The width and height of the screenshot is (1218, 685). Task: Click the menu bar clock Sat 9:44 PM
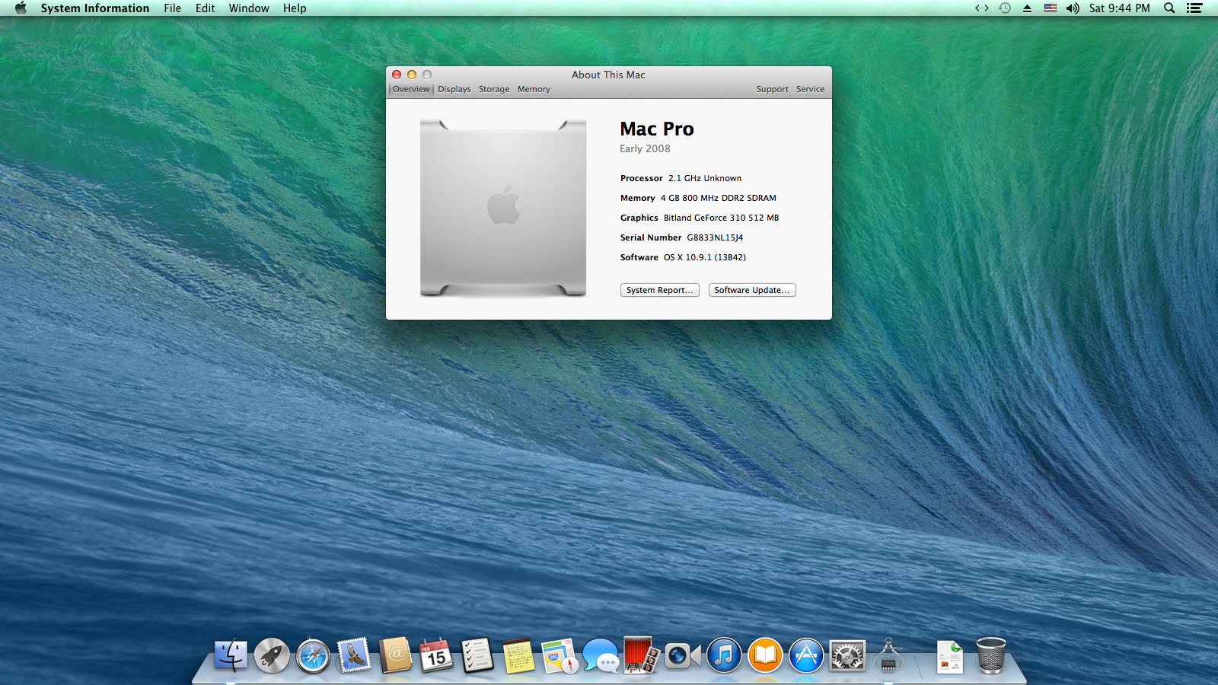(1119, 8)
